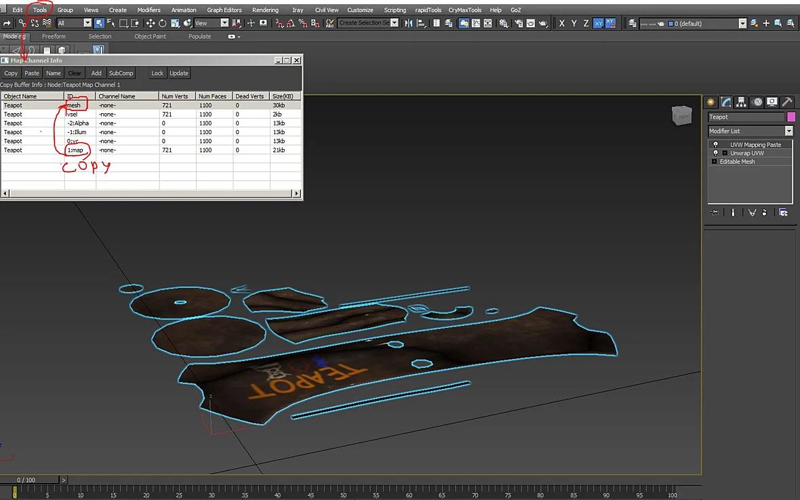Click the ViewCube in viewport
Image resolution: width=800 pixels, height=500 pixels.
coord(681,116)
